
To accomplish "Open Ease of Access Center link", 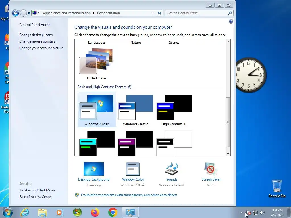I will (36, 196).
